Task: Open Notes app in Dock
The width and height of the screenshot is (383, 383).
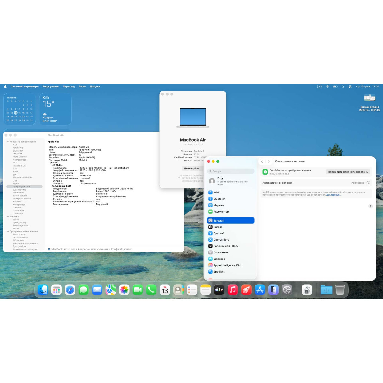Action: pos(206,290)
